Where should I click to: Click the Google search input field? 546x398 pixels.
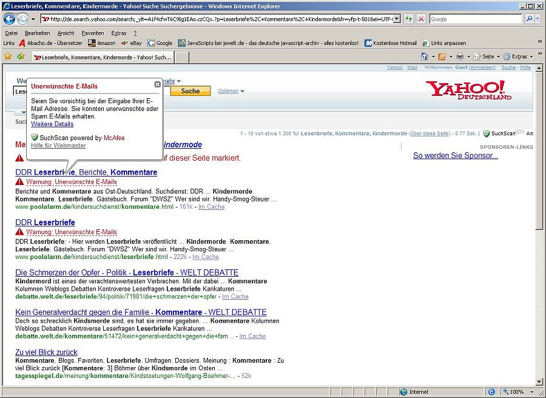tap(476, 19)
